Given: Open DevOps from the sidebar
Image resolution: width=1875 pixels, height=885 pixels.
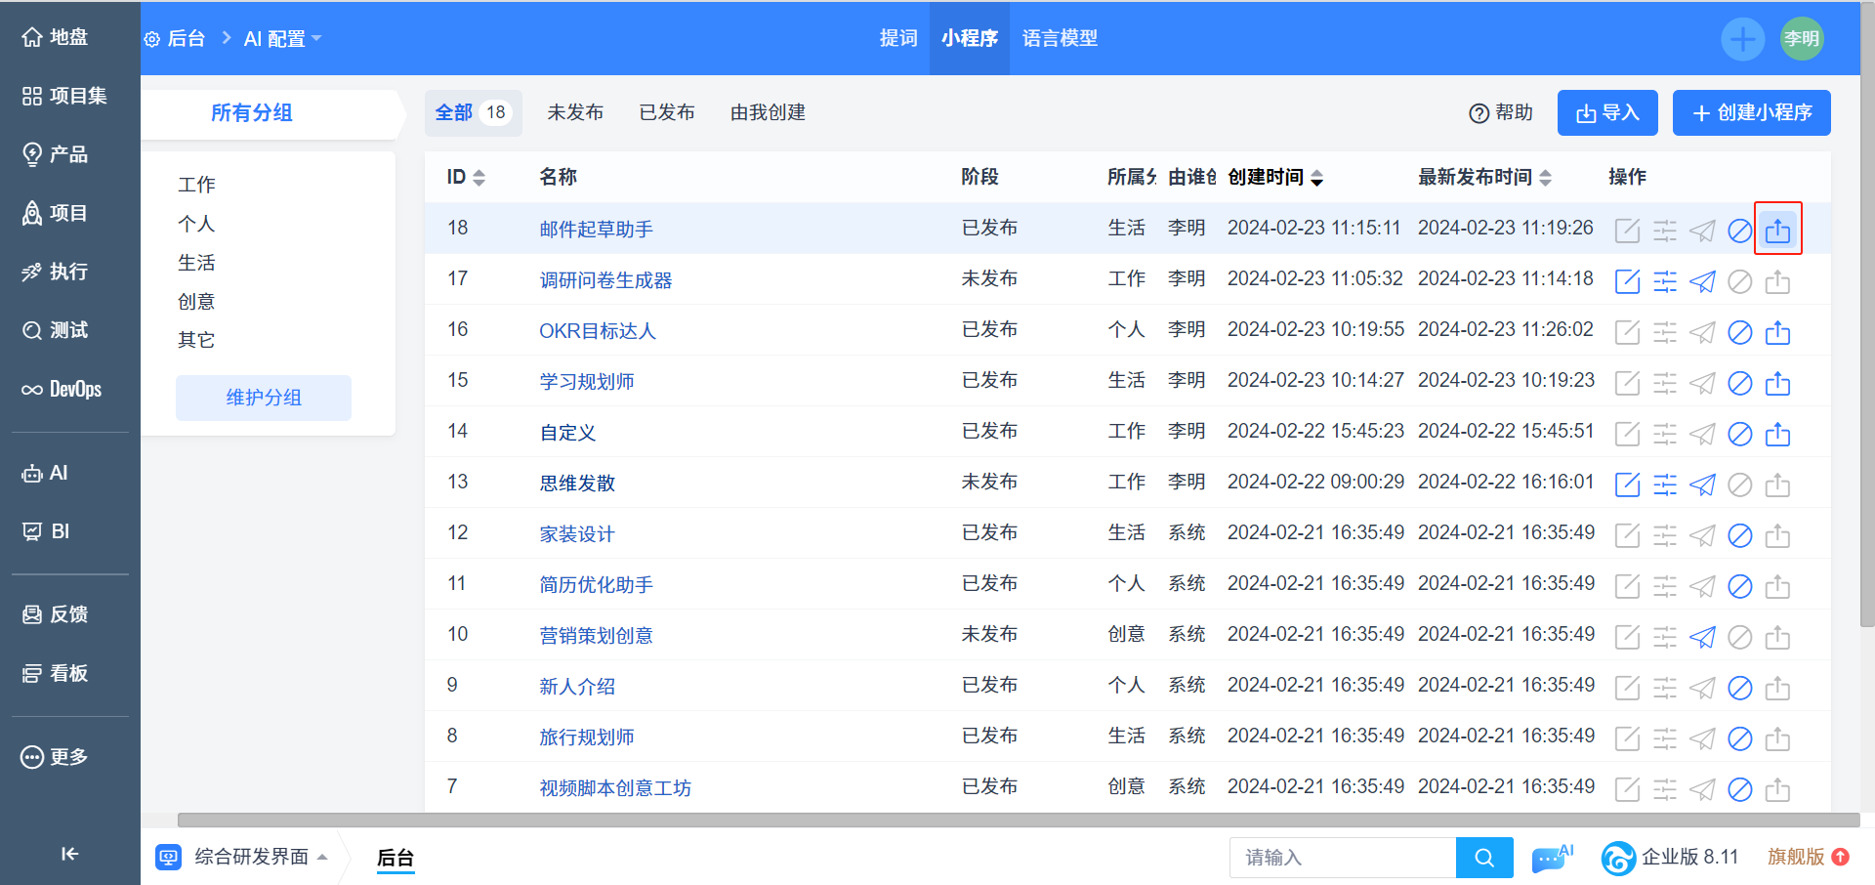Looking at the screenshot, I should click(x=62, y=389).
